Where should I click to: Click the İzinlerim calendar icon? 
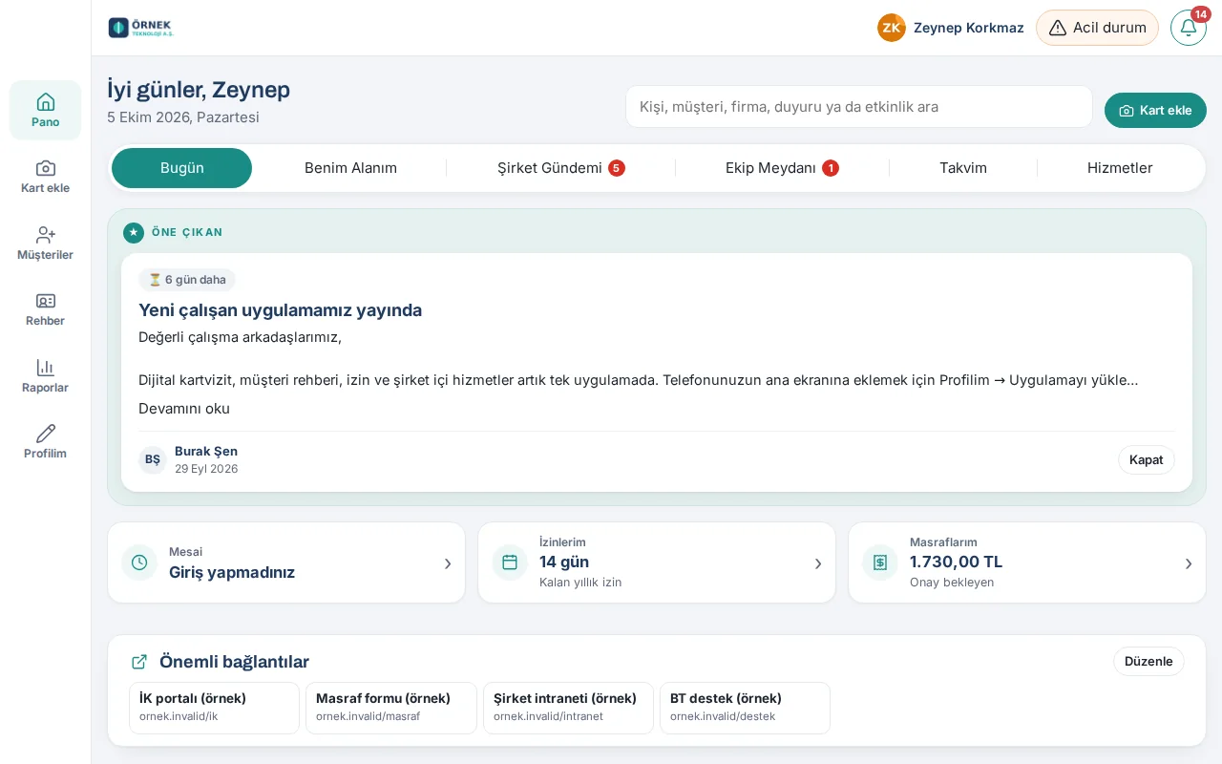510,562
